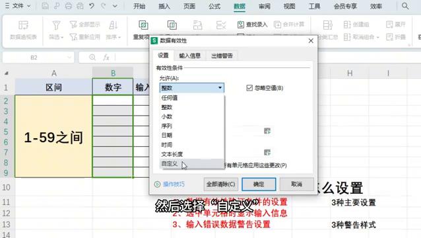Click the fx insert function icon
This screenshot has width=421, height=238.
coord(106,58)
